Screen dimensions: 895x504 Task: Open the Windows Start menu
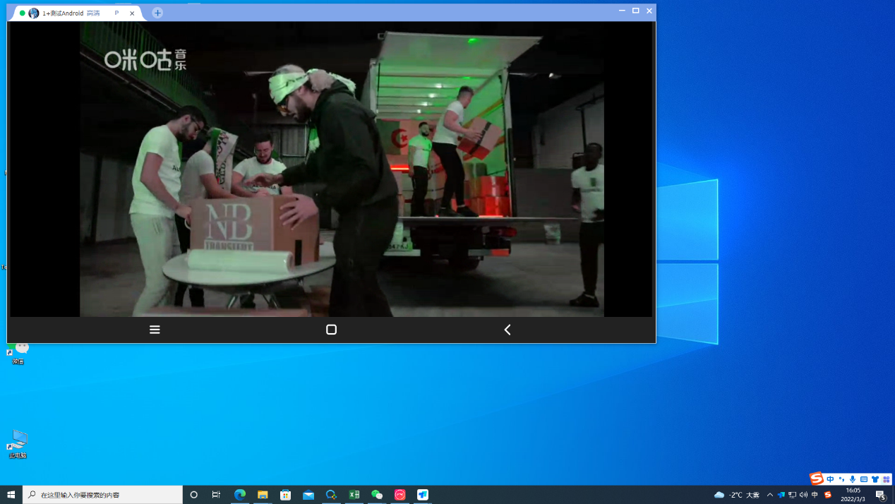click(x=11, y=495)
